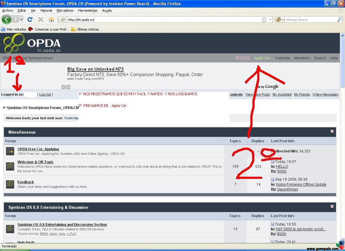
Task: Click the ad next arrow button
Action: point(68,87)
